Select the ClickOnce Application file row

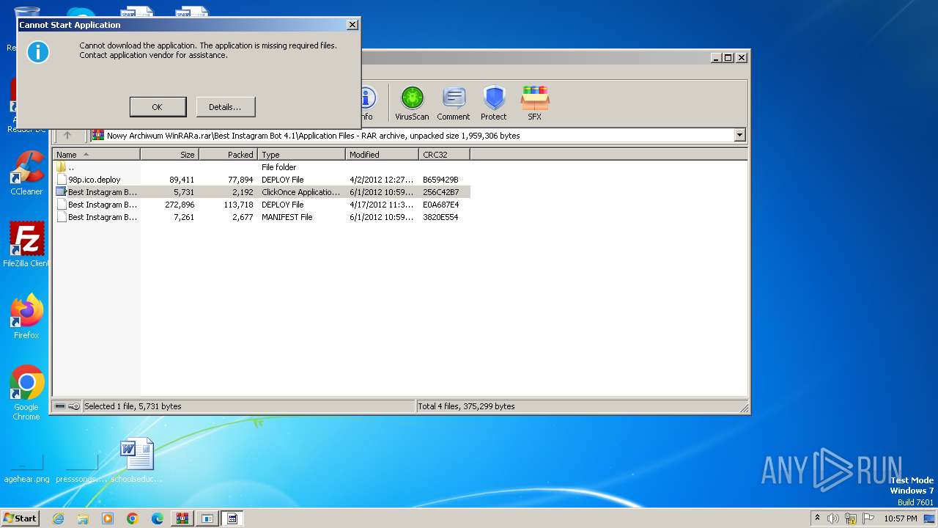click(262, 192)
